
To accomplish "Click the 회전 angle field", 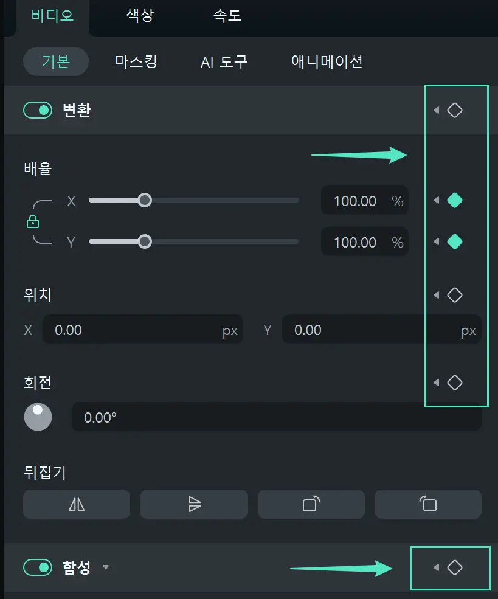I will tap(277, 417).
